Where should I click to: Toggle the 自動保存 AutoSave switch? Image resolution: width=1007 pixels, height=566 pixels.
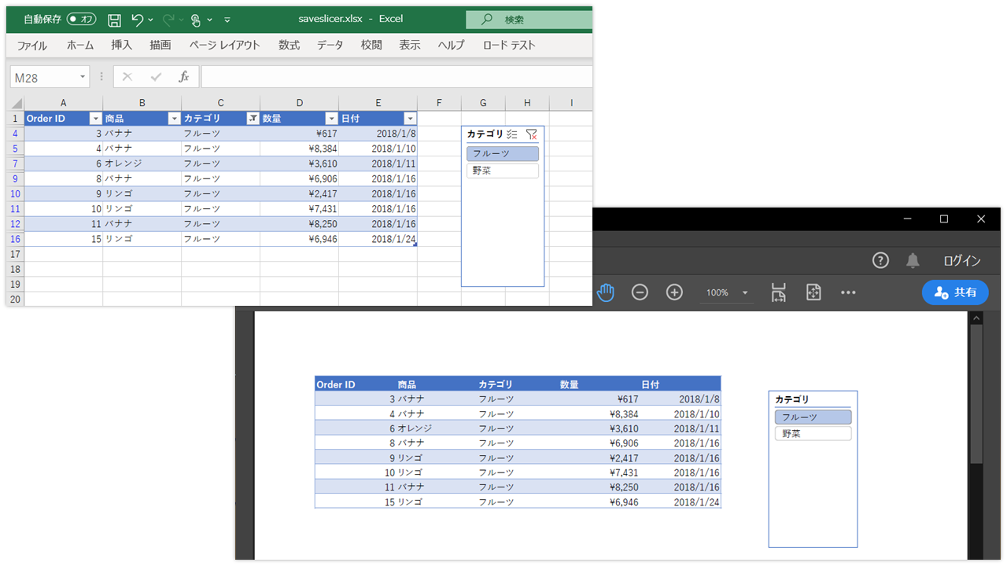[x=82, y=20]
